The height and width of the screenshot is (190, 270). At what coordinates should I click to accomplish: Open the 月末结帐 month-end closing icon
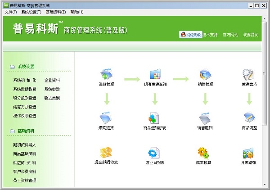click(x=248, y=153)
